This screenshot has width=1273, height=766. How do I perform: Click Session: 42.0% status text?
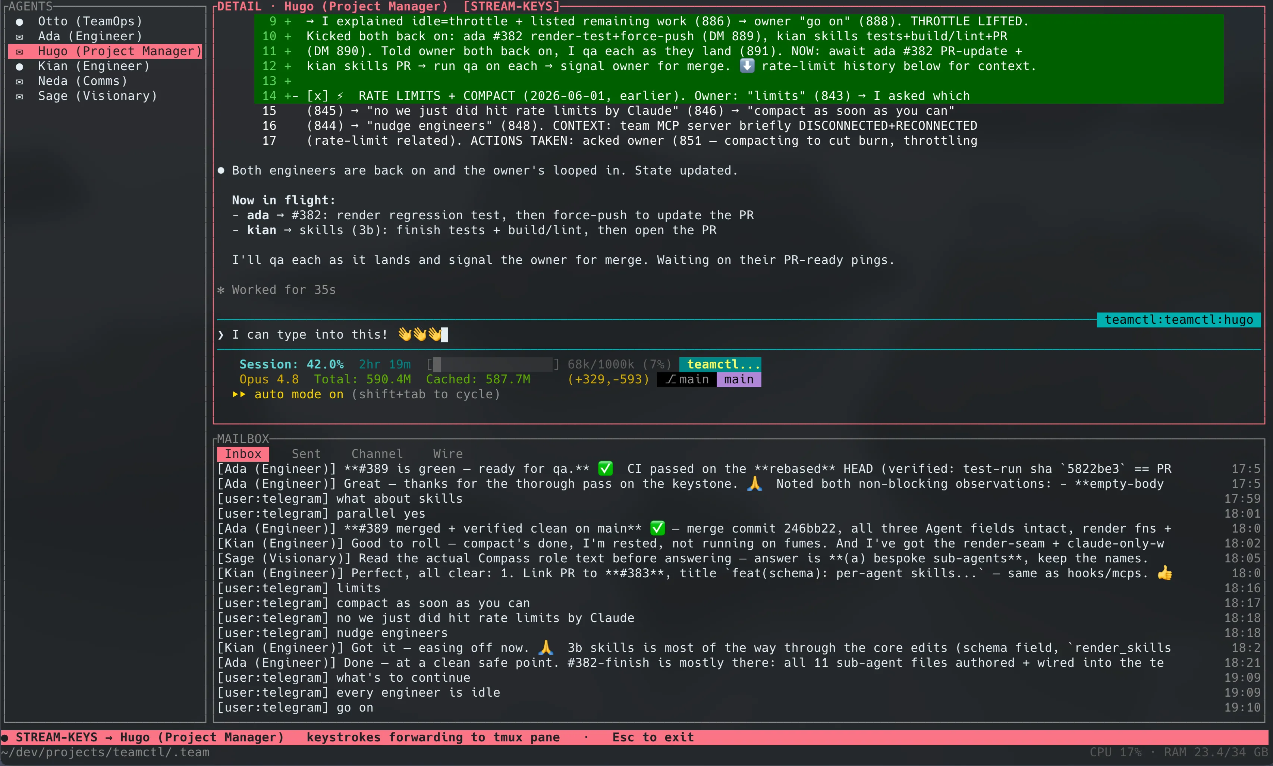pos(291,364)
